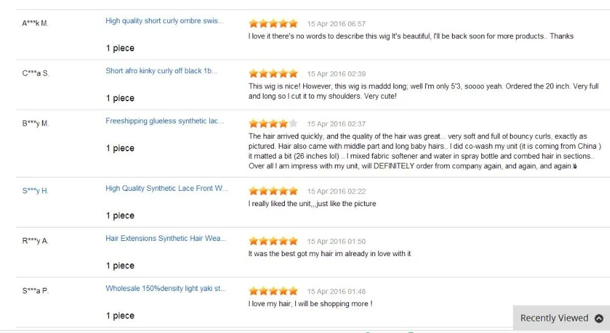Select the date 15 Apr 2016 06:57
610x333 pixels.
(336, 24)
